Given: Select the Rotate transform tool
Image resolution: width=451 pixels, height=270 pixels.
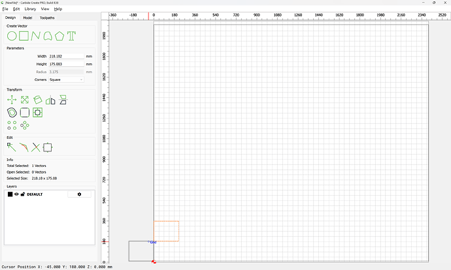Looking at the screenshot, I should (37, 100).
